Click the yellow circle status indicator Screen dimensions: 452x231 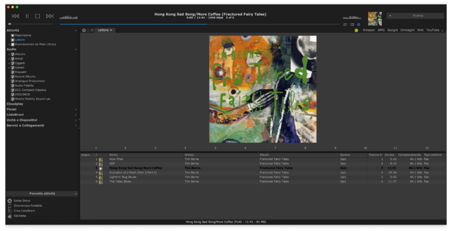pos(357,30)
